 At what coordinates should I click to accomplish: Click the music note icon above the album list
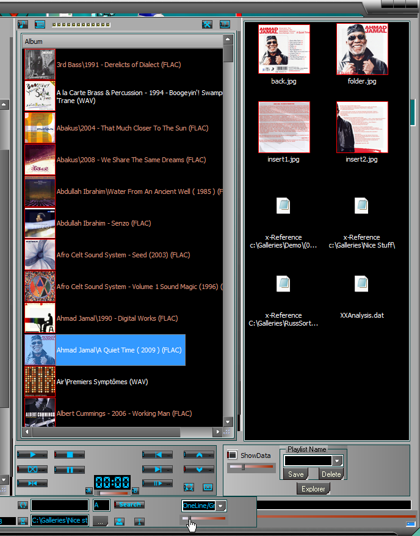tap(23, 24)
